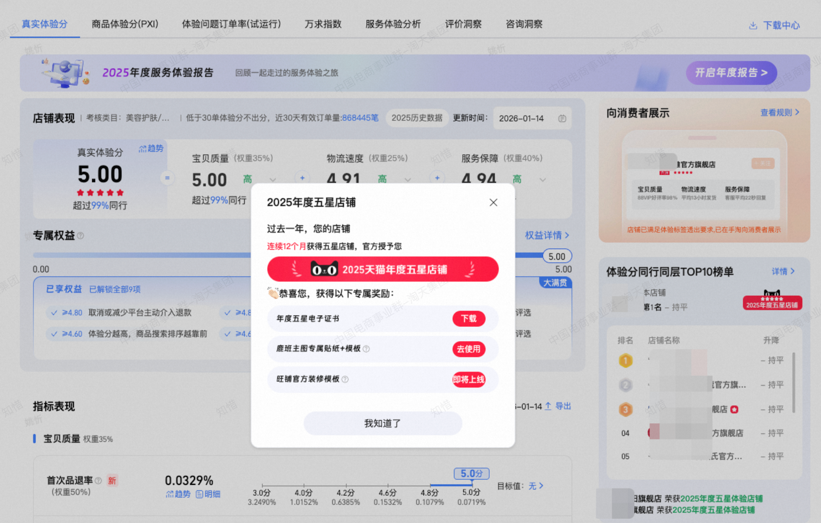Click the TOP10 list vertical scrollbar

(794, 383)
